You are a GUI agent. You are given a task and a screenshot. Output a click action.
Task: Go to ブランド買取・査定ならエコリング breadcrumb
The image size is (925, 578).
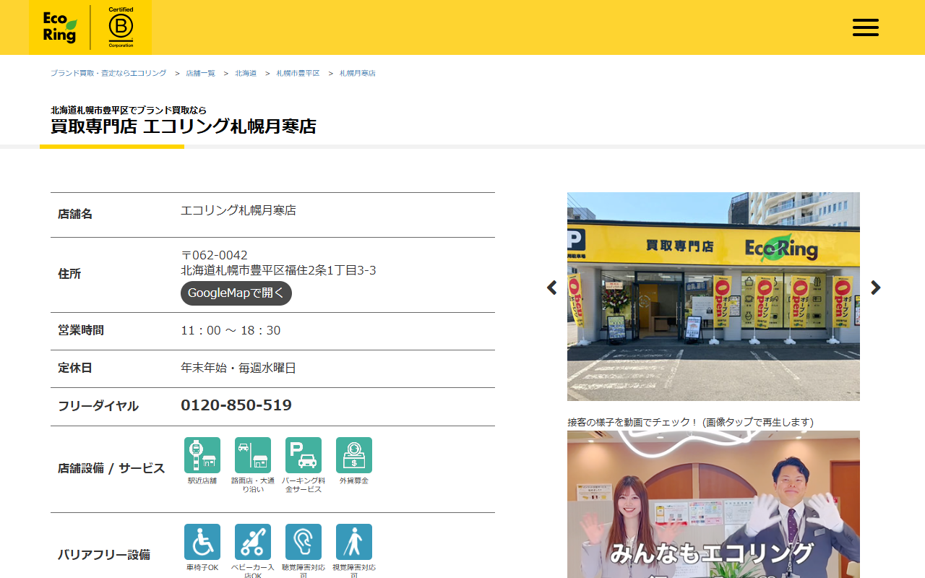tap(108, 73)
